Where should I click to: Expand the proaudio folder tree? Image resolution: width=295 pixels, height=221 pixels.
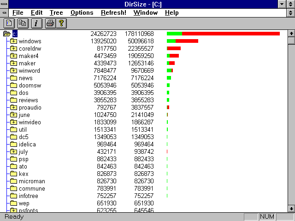(x=13, y=107)
